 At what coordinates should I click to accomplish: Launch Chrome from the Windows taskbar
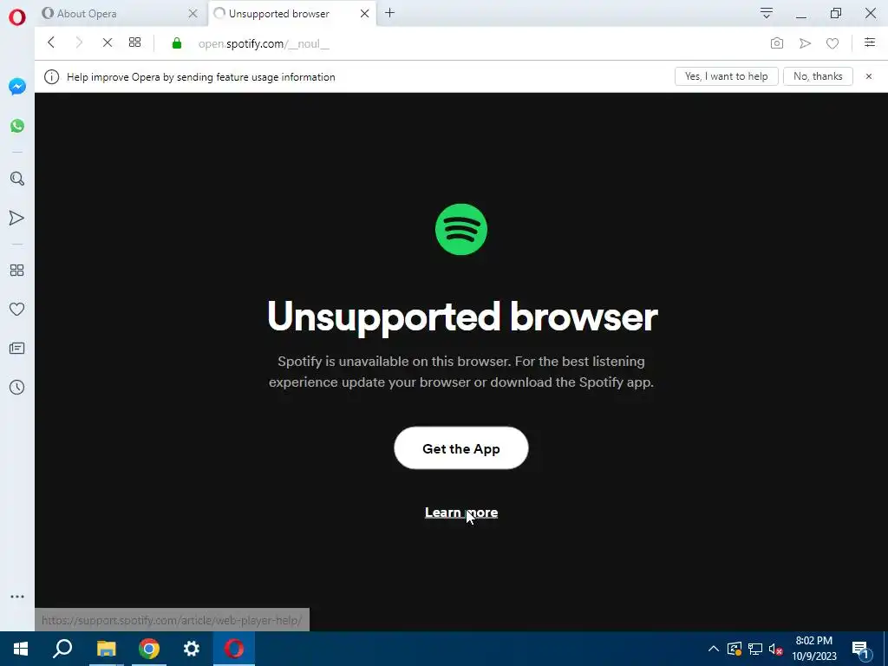point(149,649)
